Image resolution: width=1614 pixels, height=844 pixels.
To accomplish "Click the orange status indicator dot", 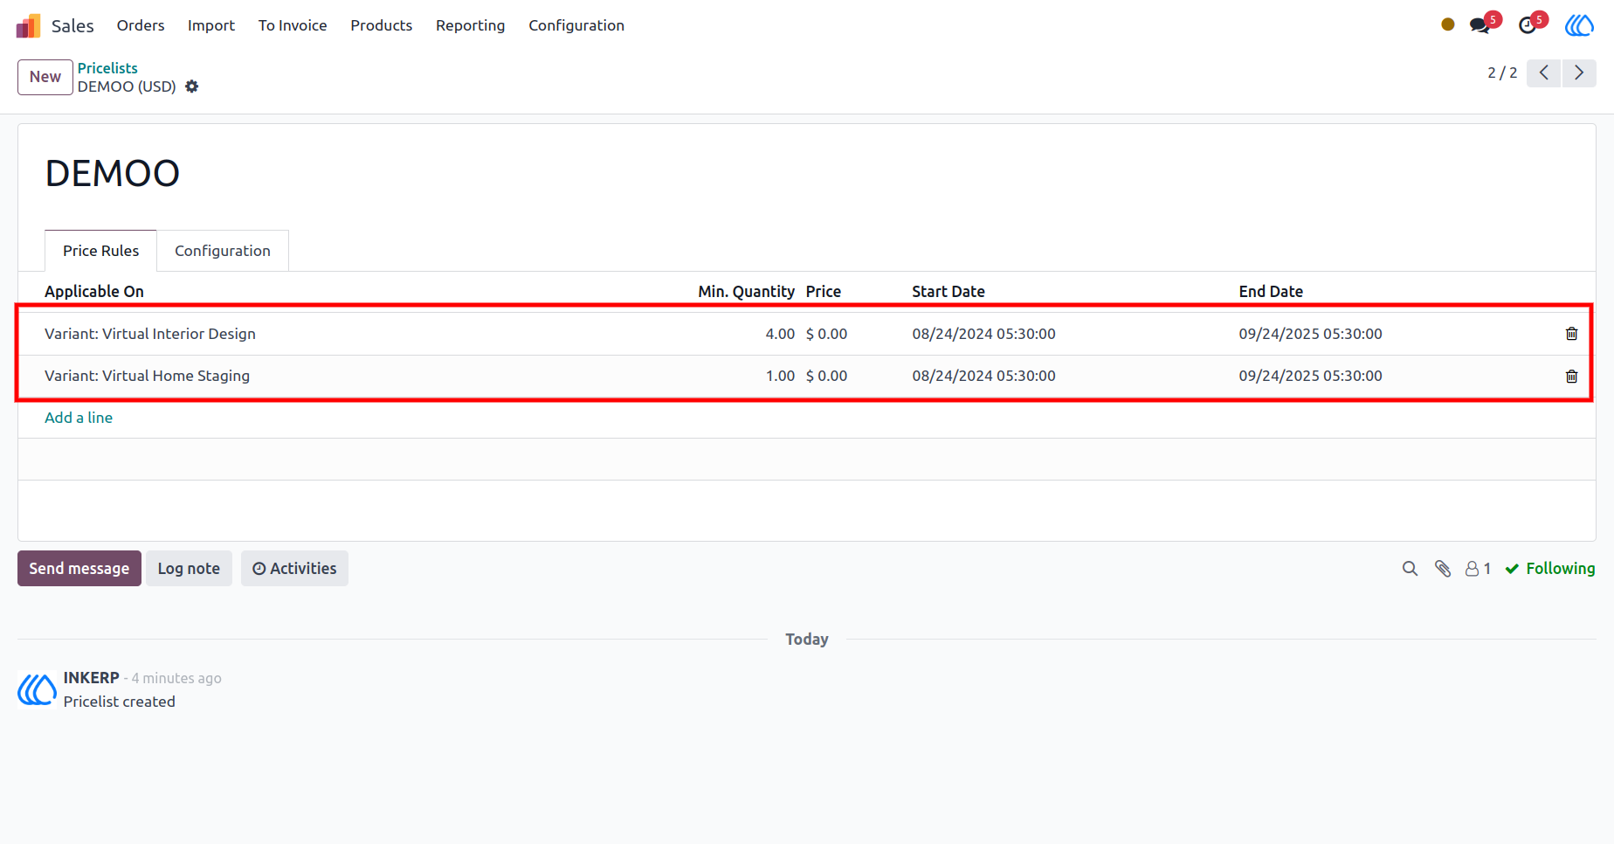I will coord(1448,24).
